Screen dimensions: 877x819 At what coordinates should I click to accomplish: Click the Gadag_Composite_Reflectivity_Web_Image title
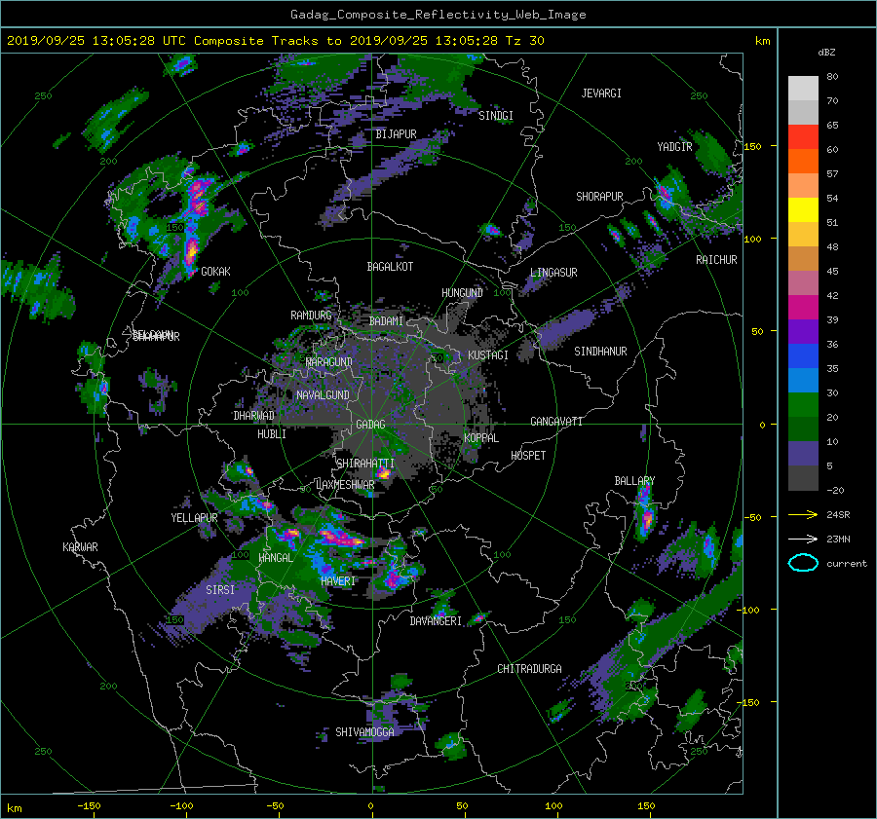click(438, 15)
